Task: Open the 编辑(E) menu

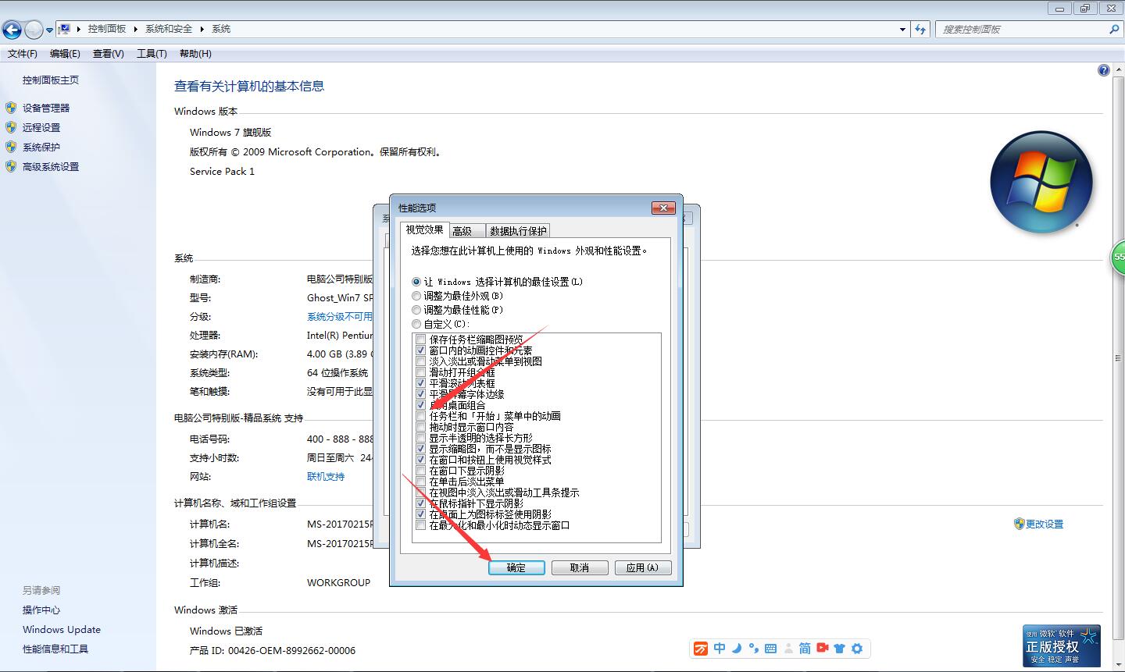Action: click(x=65, y=54)
